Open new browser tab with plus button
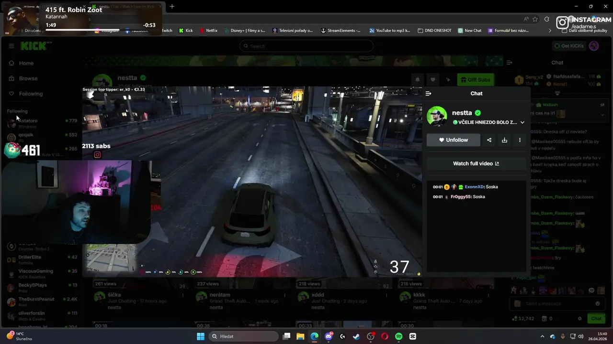The height and width of the screenshot is (344, 613). coord(172,7)
